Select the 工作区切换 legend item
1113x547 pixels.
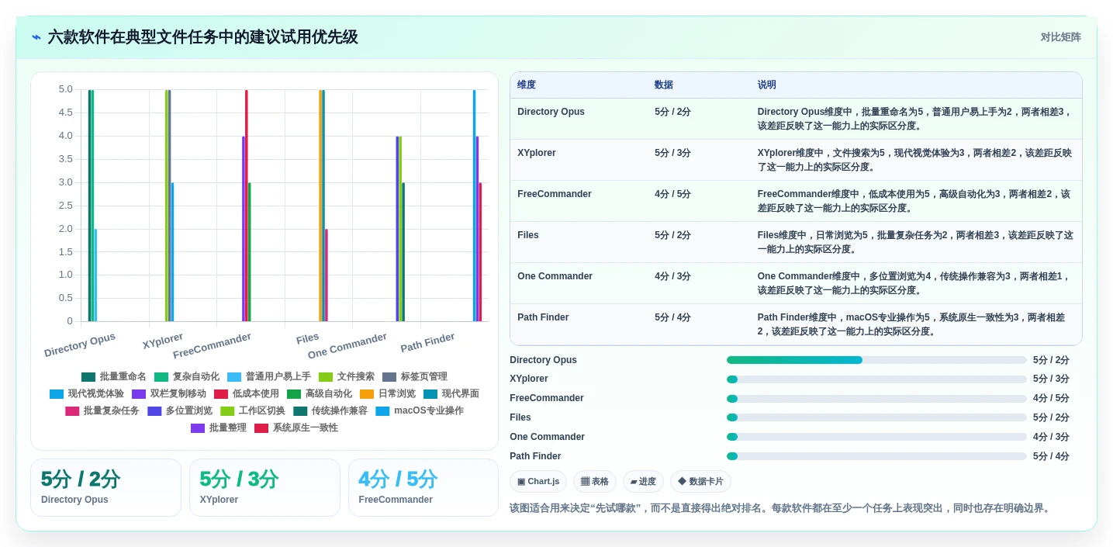coord(252,410)
